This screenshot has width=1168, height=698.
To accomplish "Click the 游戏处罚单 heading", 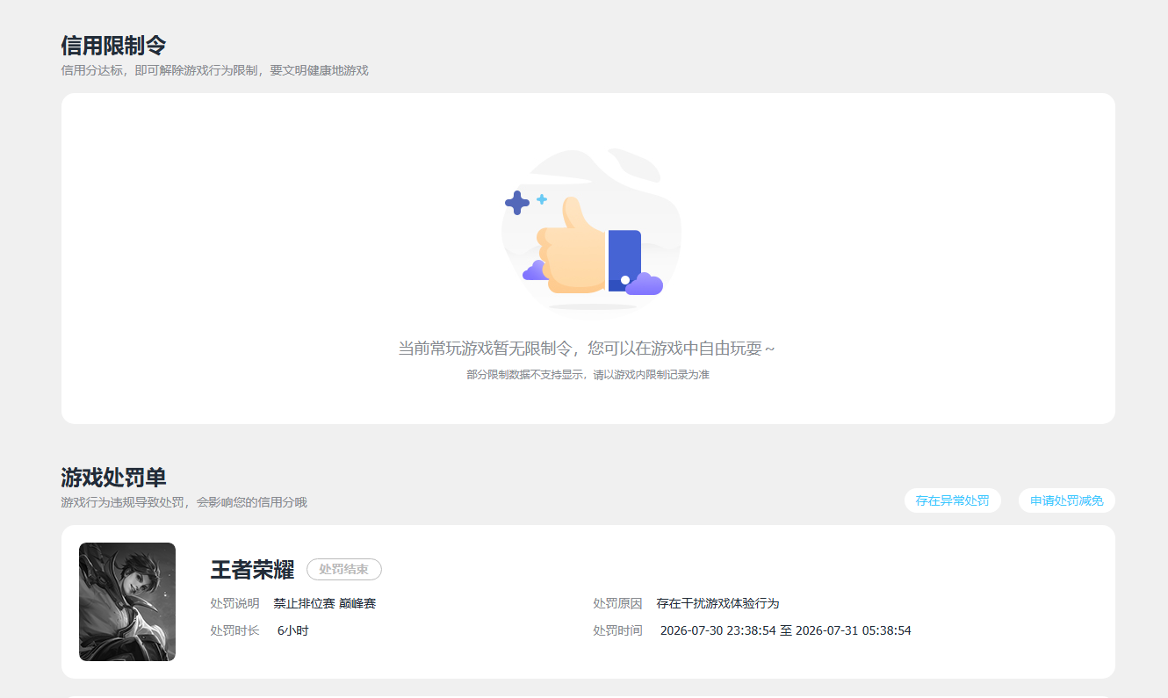I will coord(113,478).
